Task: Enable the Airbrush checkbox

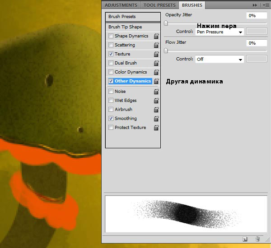Action: point(111,109)
